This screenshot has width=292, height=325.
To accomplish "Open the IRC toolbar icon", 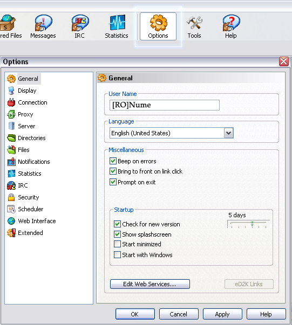I will (80, 23).
